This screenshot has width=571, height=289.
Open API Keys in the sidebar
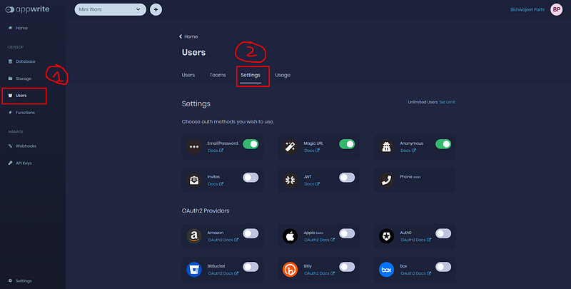[20, 163]
